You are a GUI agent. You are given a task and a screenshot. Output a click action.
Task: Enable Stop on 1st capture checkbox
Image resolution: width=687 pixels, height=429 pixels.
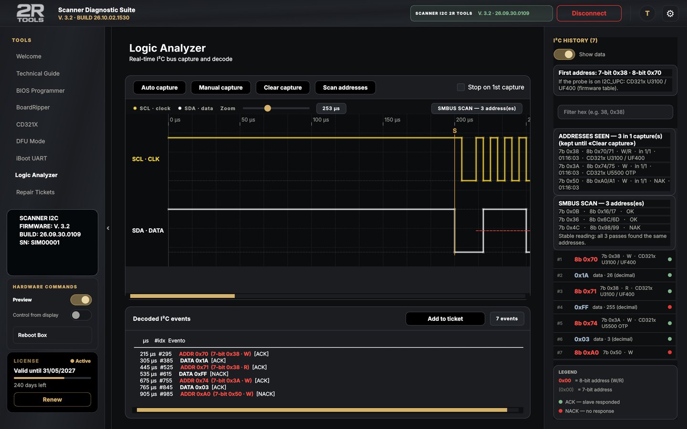[461, 87]
